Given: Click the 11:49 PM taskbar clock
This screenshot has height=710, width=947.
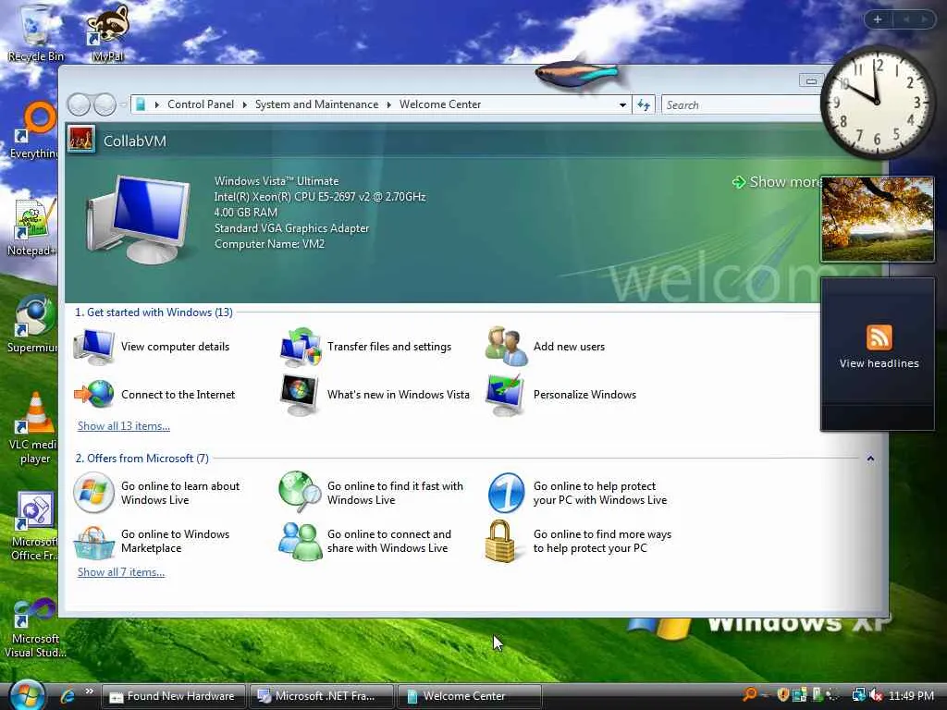Looking at the screenshot, I should tap(911, 695).
